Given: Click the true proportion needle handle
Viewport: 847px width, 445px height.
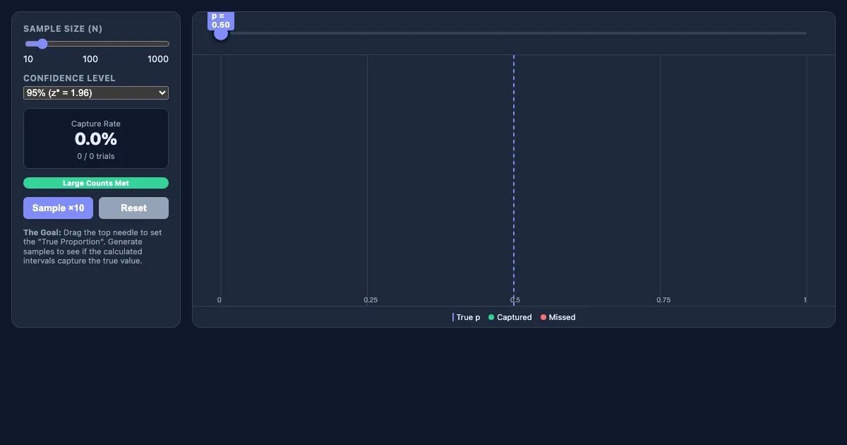Looking at the screenshot, I should click(221, 33).
